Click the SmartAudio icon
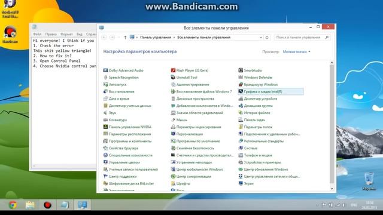This screenshot has width=383, height=215. tap(241, 70)
